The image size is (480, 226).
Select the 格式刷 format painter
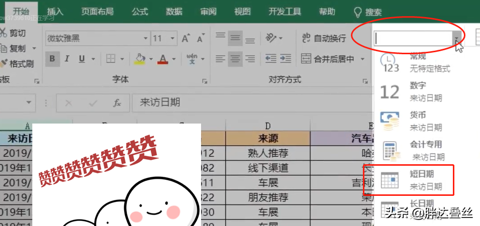(17, 64)
